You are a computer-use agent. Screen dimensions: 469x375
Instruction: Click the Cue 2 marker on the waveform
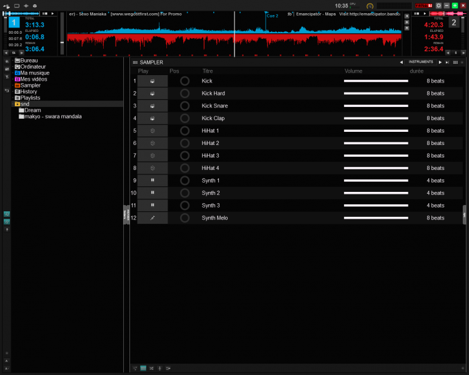click(272, 16)
